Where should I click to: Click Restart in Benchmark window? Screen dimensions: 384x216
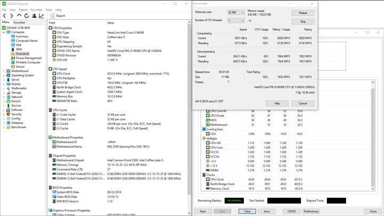[x=303, y=13]
